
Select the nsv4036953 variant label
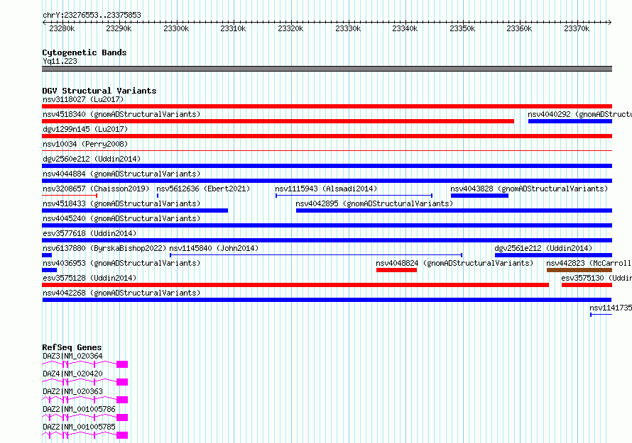(x=121, y=263)
